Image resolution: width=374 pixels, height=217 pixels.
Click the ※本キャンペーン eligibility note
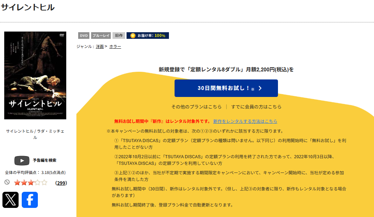[195, 131]
